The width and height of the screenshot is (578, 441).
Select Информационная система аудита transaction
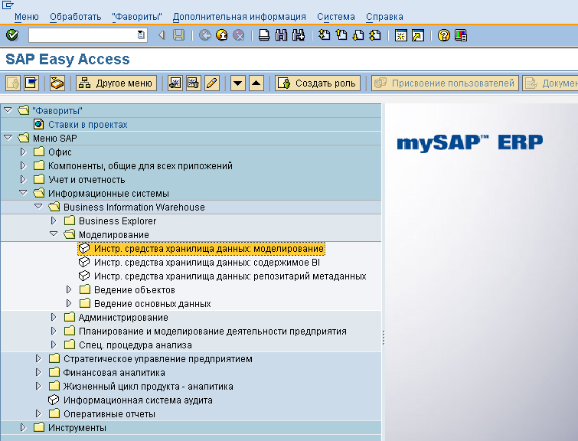pyautogui.click(x=138, y=400)
